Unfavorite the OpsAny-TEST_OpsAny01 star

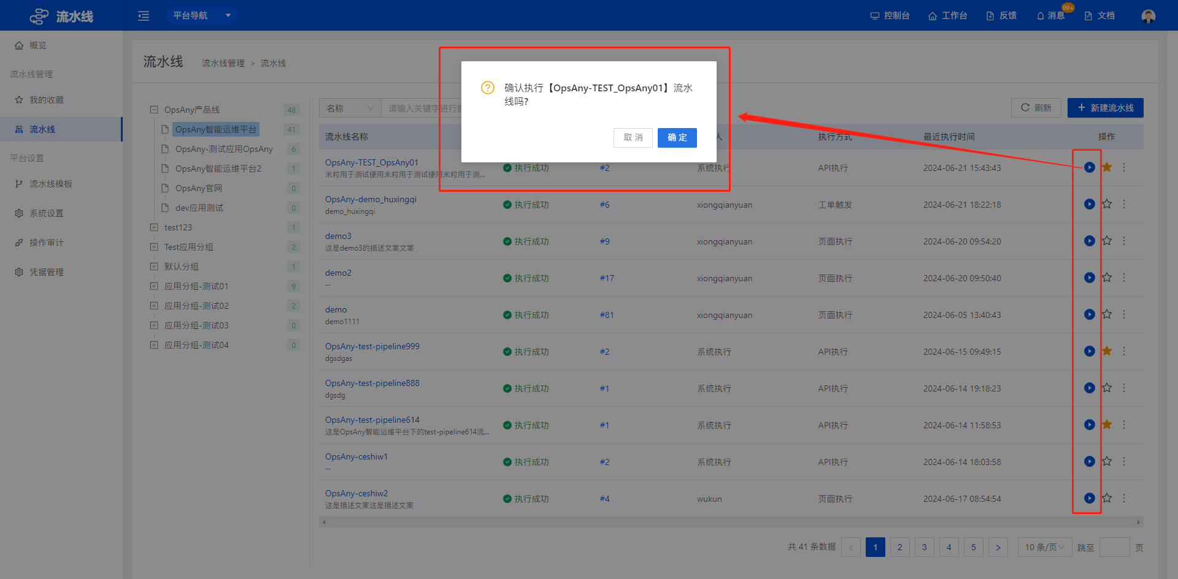[1107, 167]
